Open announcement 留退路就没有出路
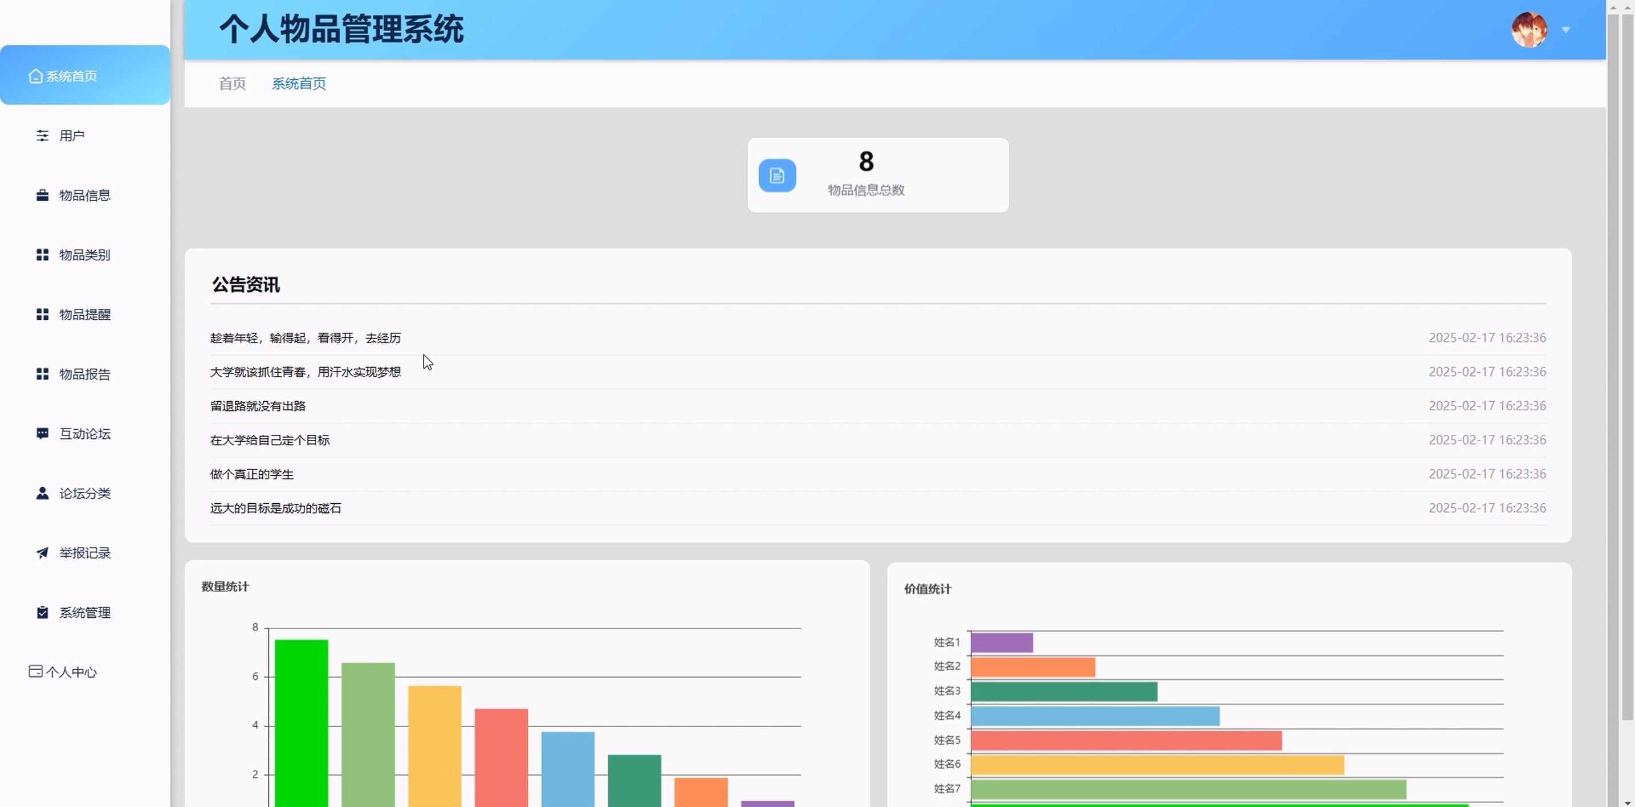This screenshot has height=807, width=1635. pyautogui.click(x=258, y=406)
